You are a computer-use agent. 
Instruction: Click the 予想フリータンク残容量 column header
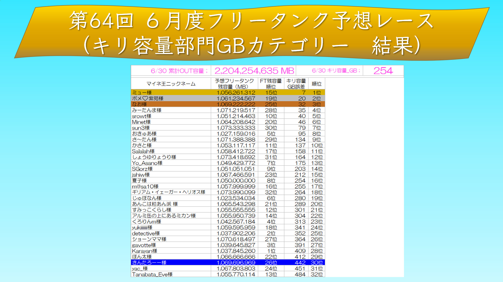[x=234, y=84]
